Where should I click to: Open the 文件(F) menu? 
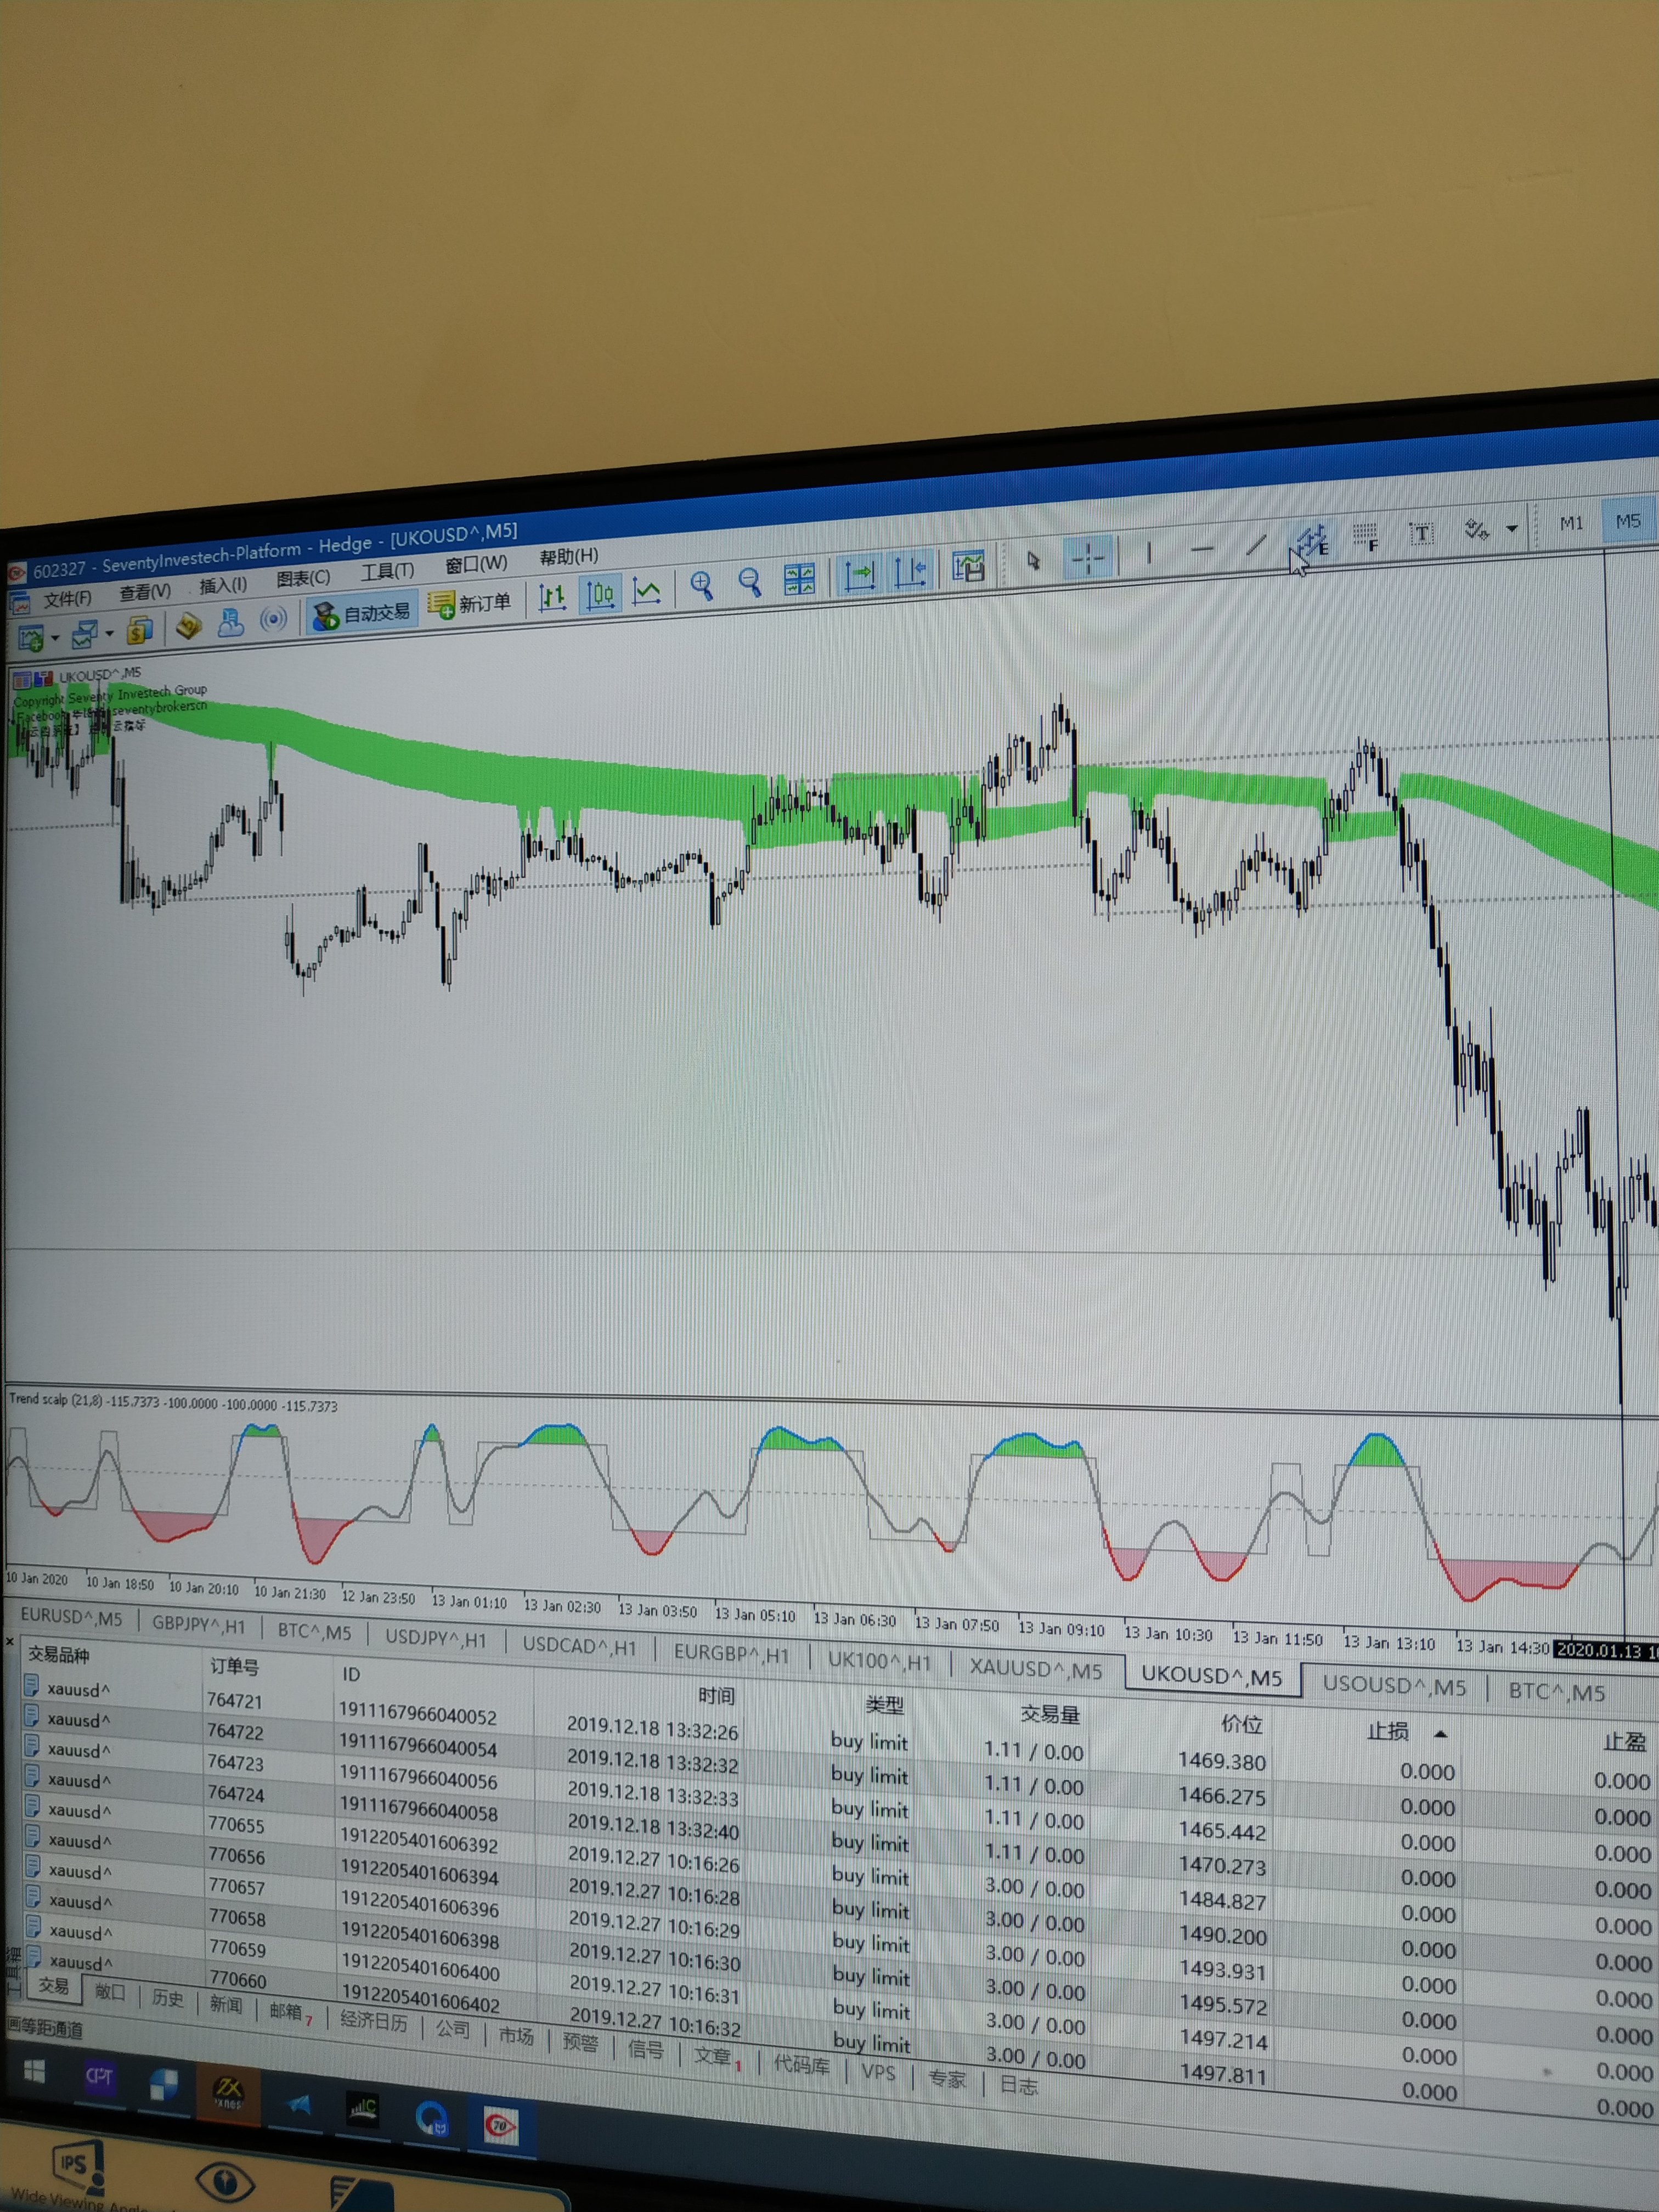(x=67, y=598)
